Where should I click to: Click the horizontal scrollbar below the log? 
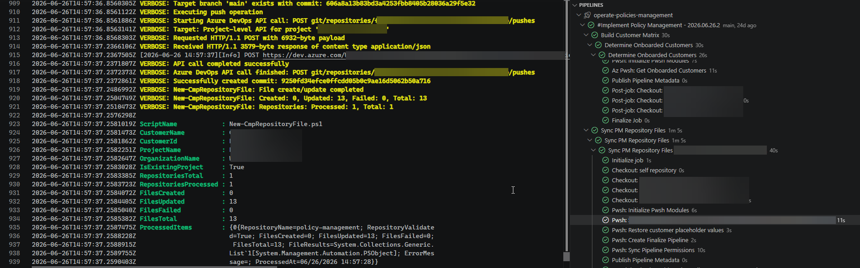[154, 267]
